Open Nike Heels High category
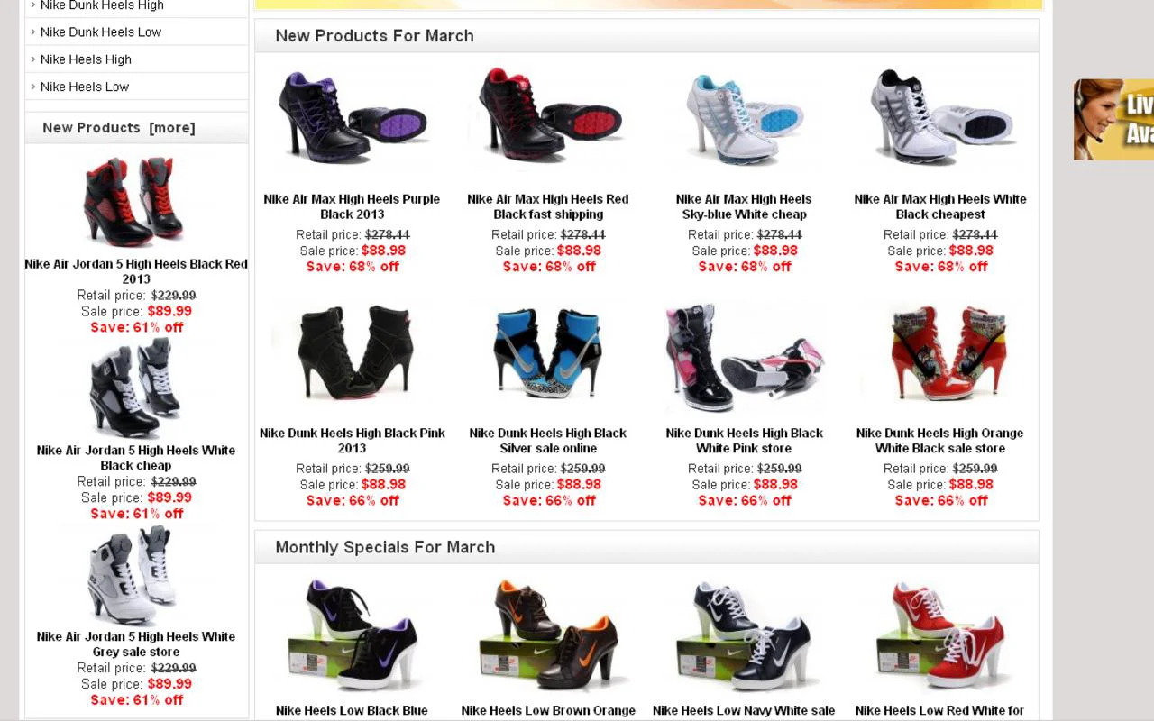The height and width of the screenshot is (721, 1154). (x=86, y=59)
